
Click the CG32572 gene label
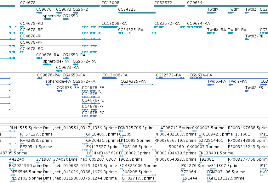(163, 3)
